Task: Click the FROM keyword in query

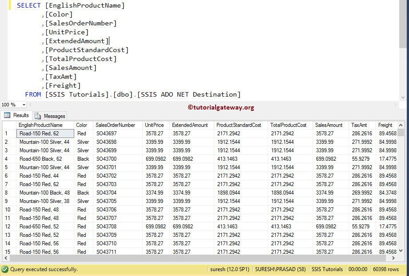Action: (x=33, y=94)
